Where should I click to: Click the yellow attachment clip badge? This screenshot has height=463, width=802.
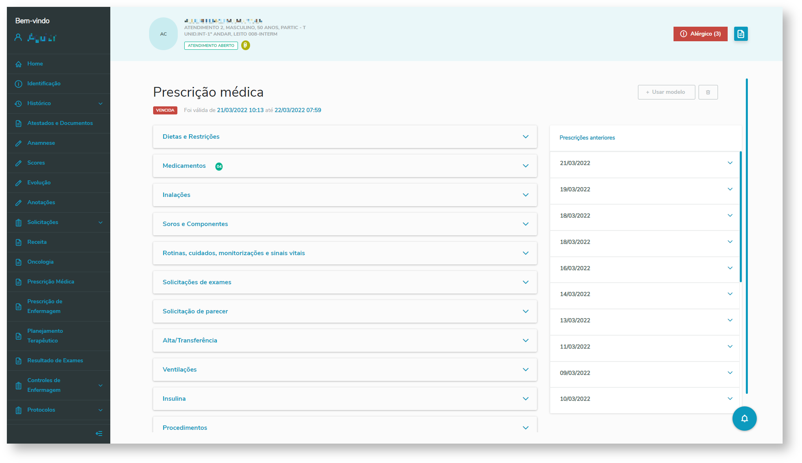(x=245, y=45)
